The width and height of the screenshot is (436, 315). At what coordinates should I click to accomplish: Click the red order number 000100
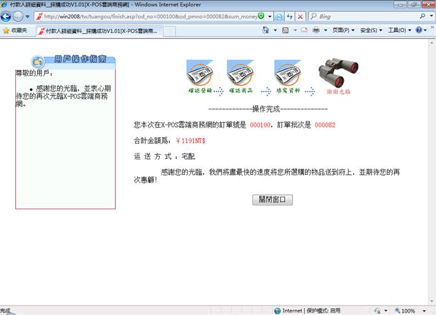pos(260,125)
